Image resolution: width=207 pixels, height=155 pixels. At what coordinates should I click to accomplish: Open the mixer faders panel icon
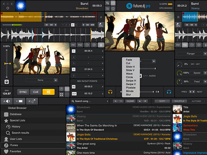click(x=107, y=3)
